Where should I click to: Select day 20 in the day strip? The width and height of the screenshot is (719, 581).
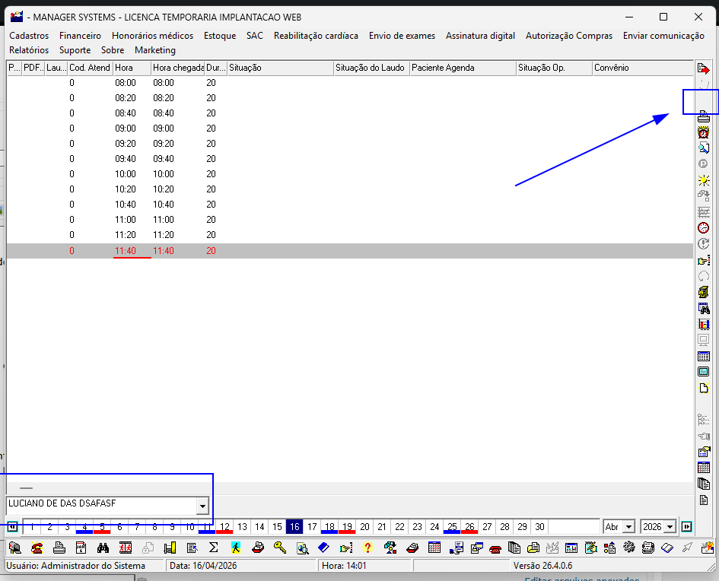(x=364, y=527)
